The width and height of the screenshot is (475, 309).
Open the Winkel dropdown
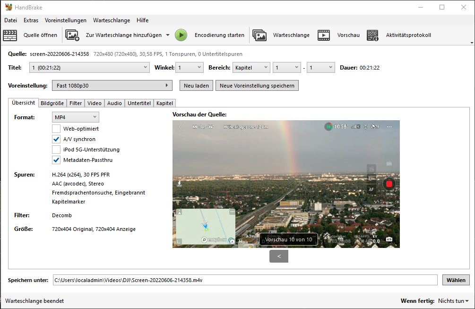tap(190, 68)
